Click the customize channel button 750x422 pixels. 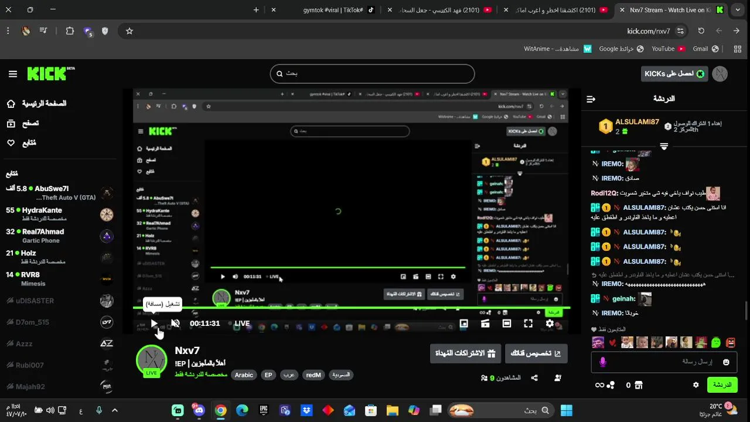[x=536, y=353]
